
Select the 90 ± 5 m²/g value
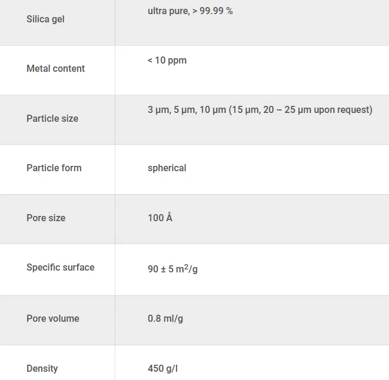[172, 269]
